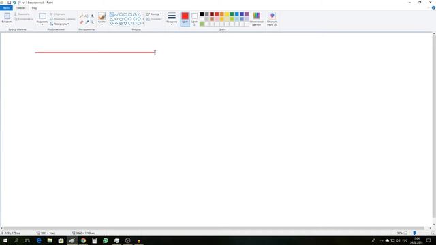
Task: Click Undo in quick access toolbar
Action: click(14, 3)
